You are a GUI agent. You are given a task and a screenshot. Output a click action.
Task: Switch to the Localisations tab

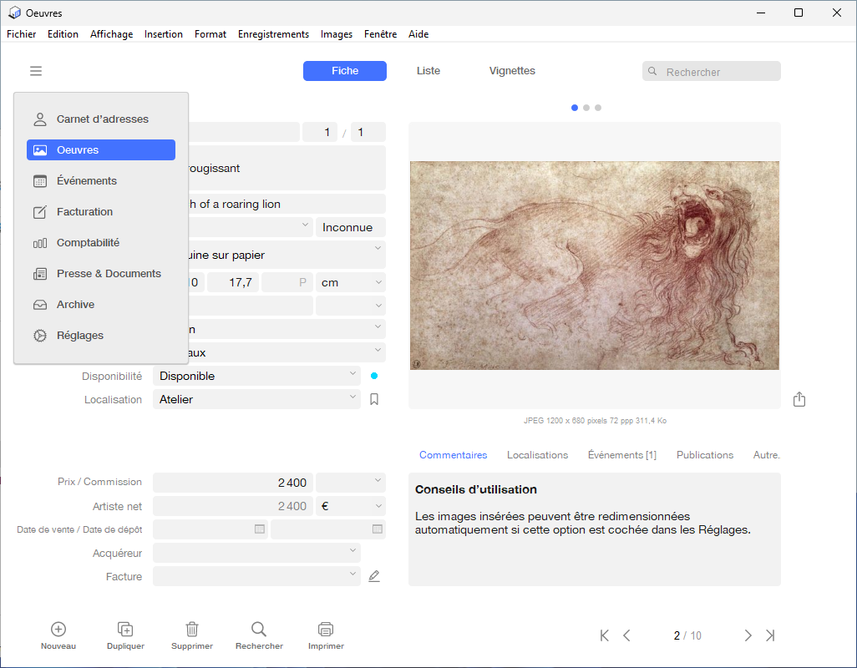537,455
